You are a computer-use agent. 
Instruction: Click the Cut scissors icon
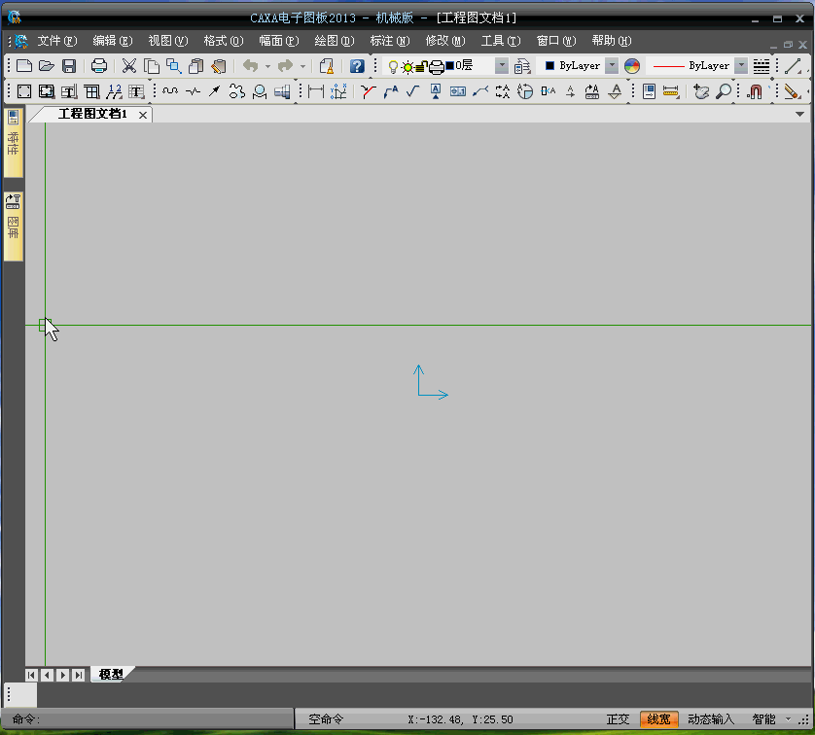129,66
